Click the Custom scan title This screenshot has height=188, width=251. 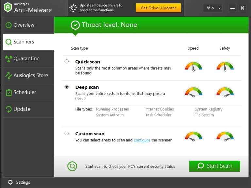90,134
